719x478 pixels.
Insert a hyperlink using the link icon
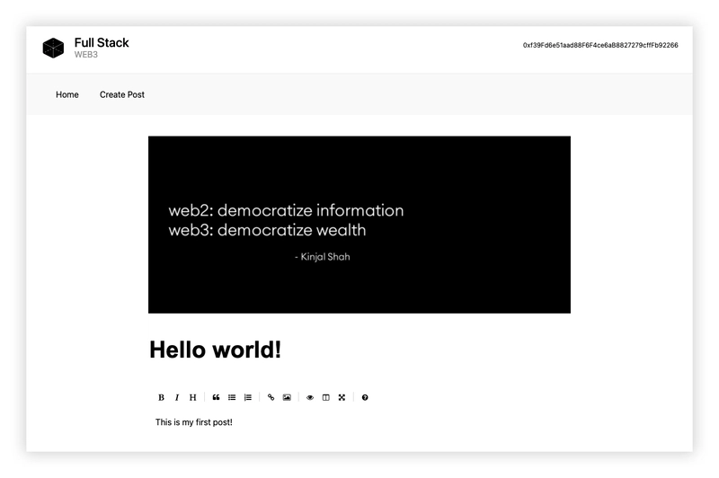click(x=271, y=397)
